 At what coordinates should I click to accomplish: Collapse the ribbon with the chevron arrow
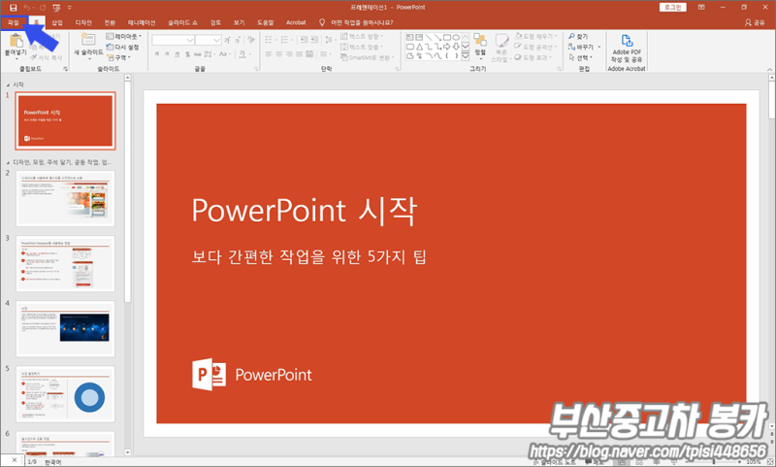(769, 69)
